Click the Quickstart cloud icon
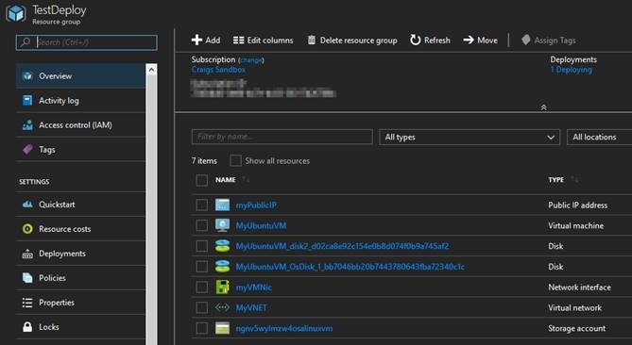Image resolution: width=632 pixels, height=345 pixels. pyautogui.click(x=27, y=205)
